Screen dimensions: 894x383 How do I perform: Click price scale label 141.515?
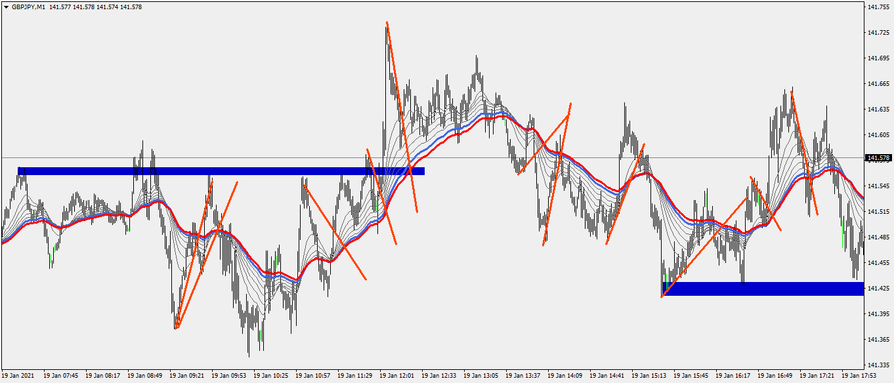878,212
